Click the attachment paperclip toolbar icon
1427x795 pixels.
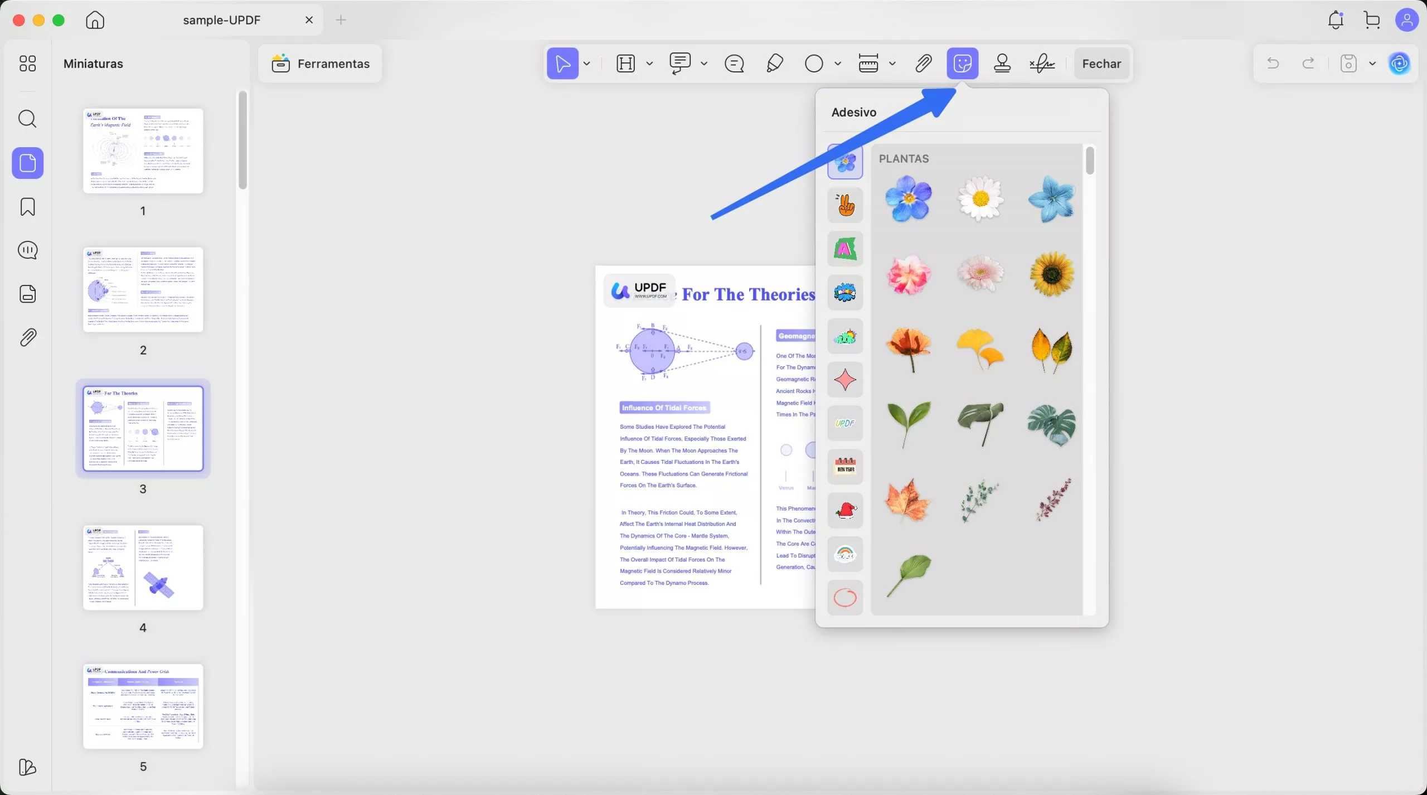924,64
